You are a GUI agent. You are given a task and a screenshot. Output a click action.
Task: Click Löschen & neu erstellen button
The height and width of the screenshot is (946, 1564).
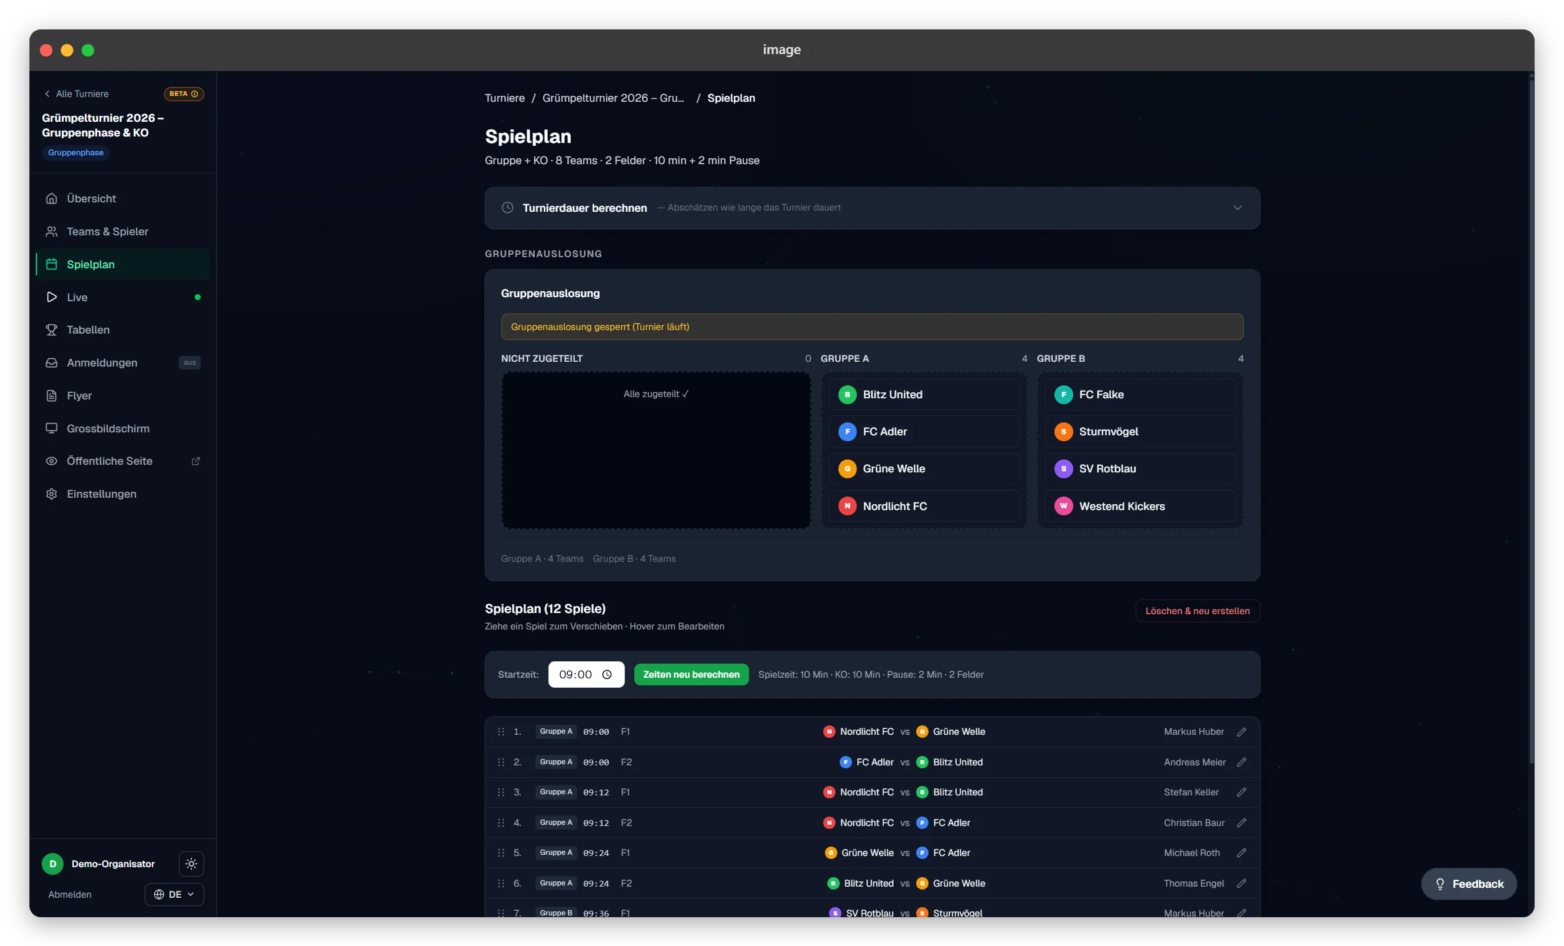click(1197, 611)
